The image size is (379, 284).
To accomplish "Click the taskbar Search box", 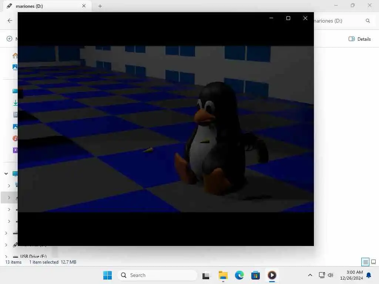I will coord(158,275).
